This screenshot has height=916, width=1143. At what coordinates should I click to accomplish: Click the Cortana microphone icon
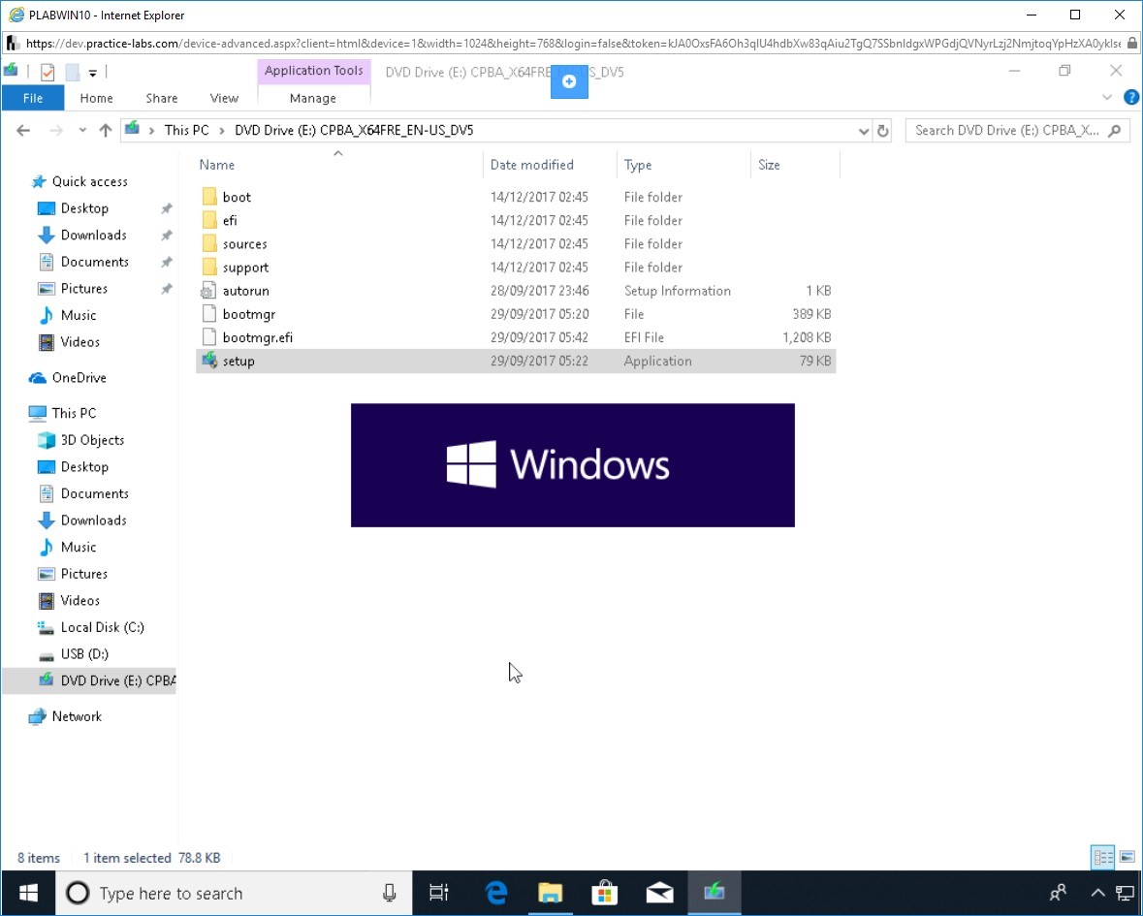390,893
